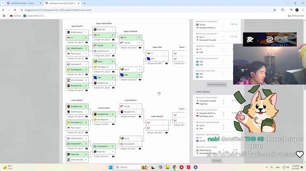Select Paper Rex in Upper Quarterfinals
This screenshot has width=306, height=171.
point(104,30)
